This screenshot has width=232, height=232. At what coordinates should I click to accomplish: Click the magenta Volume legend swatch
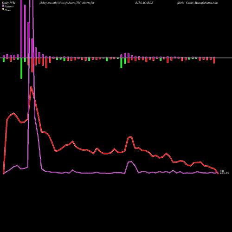(x=3, y=6)
